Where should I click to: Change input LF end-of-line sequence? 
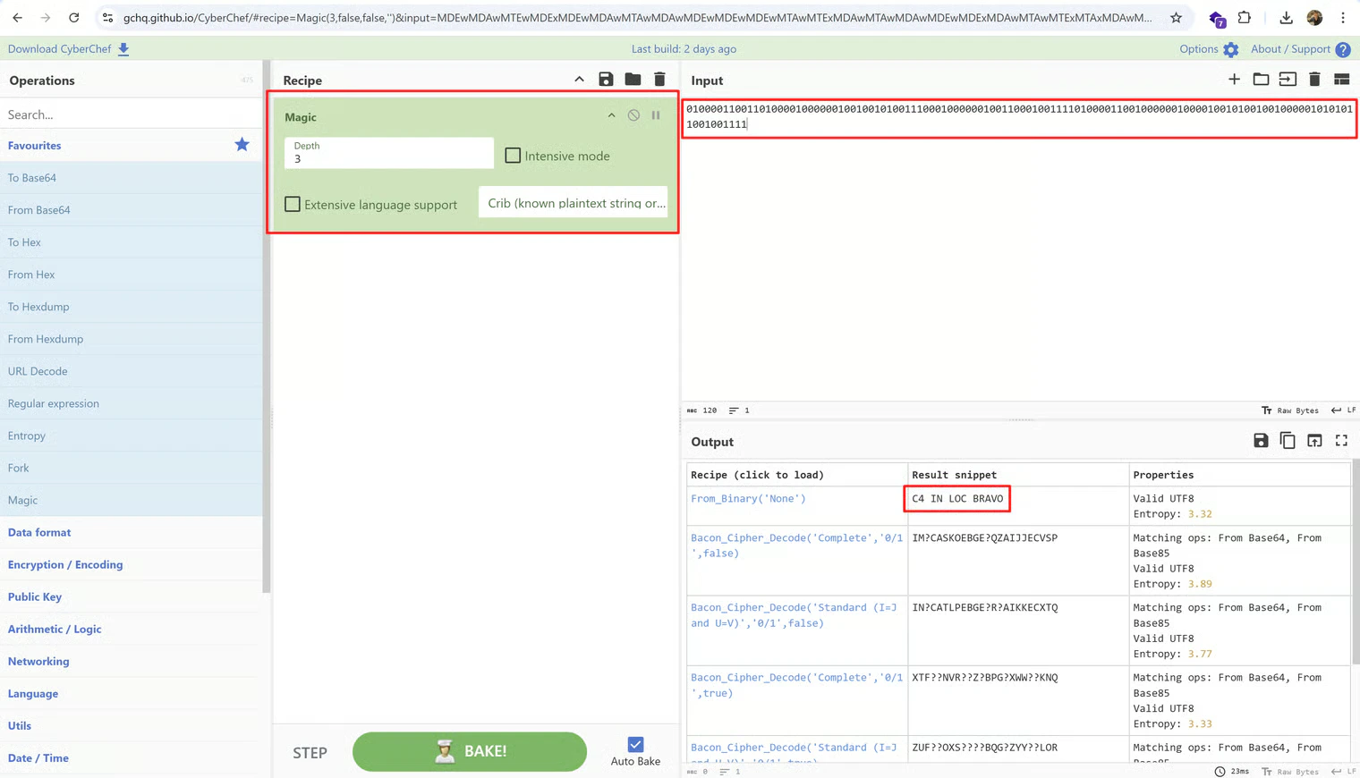pyautogui.click(x=1343, y=410)
